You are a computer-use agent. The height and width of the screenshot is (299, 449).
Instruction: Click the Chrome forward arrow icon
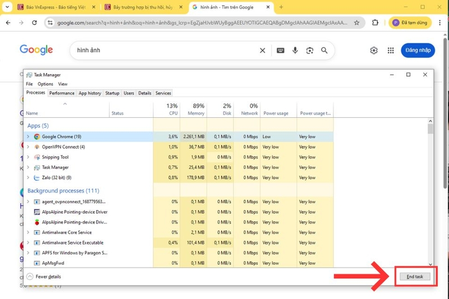21,22
